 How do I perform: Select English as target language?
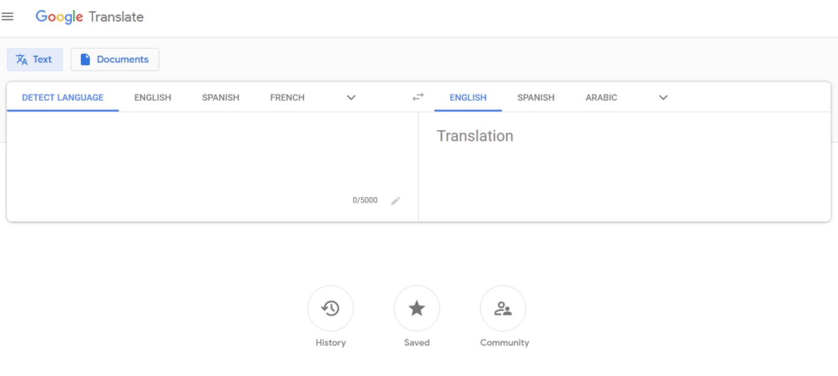[x=468, y=98]
